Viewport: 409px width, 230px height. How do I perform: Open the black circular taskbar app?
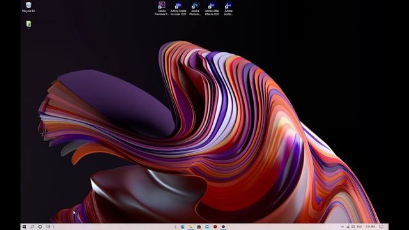223,227
